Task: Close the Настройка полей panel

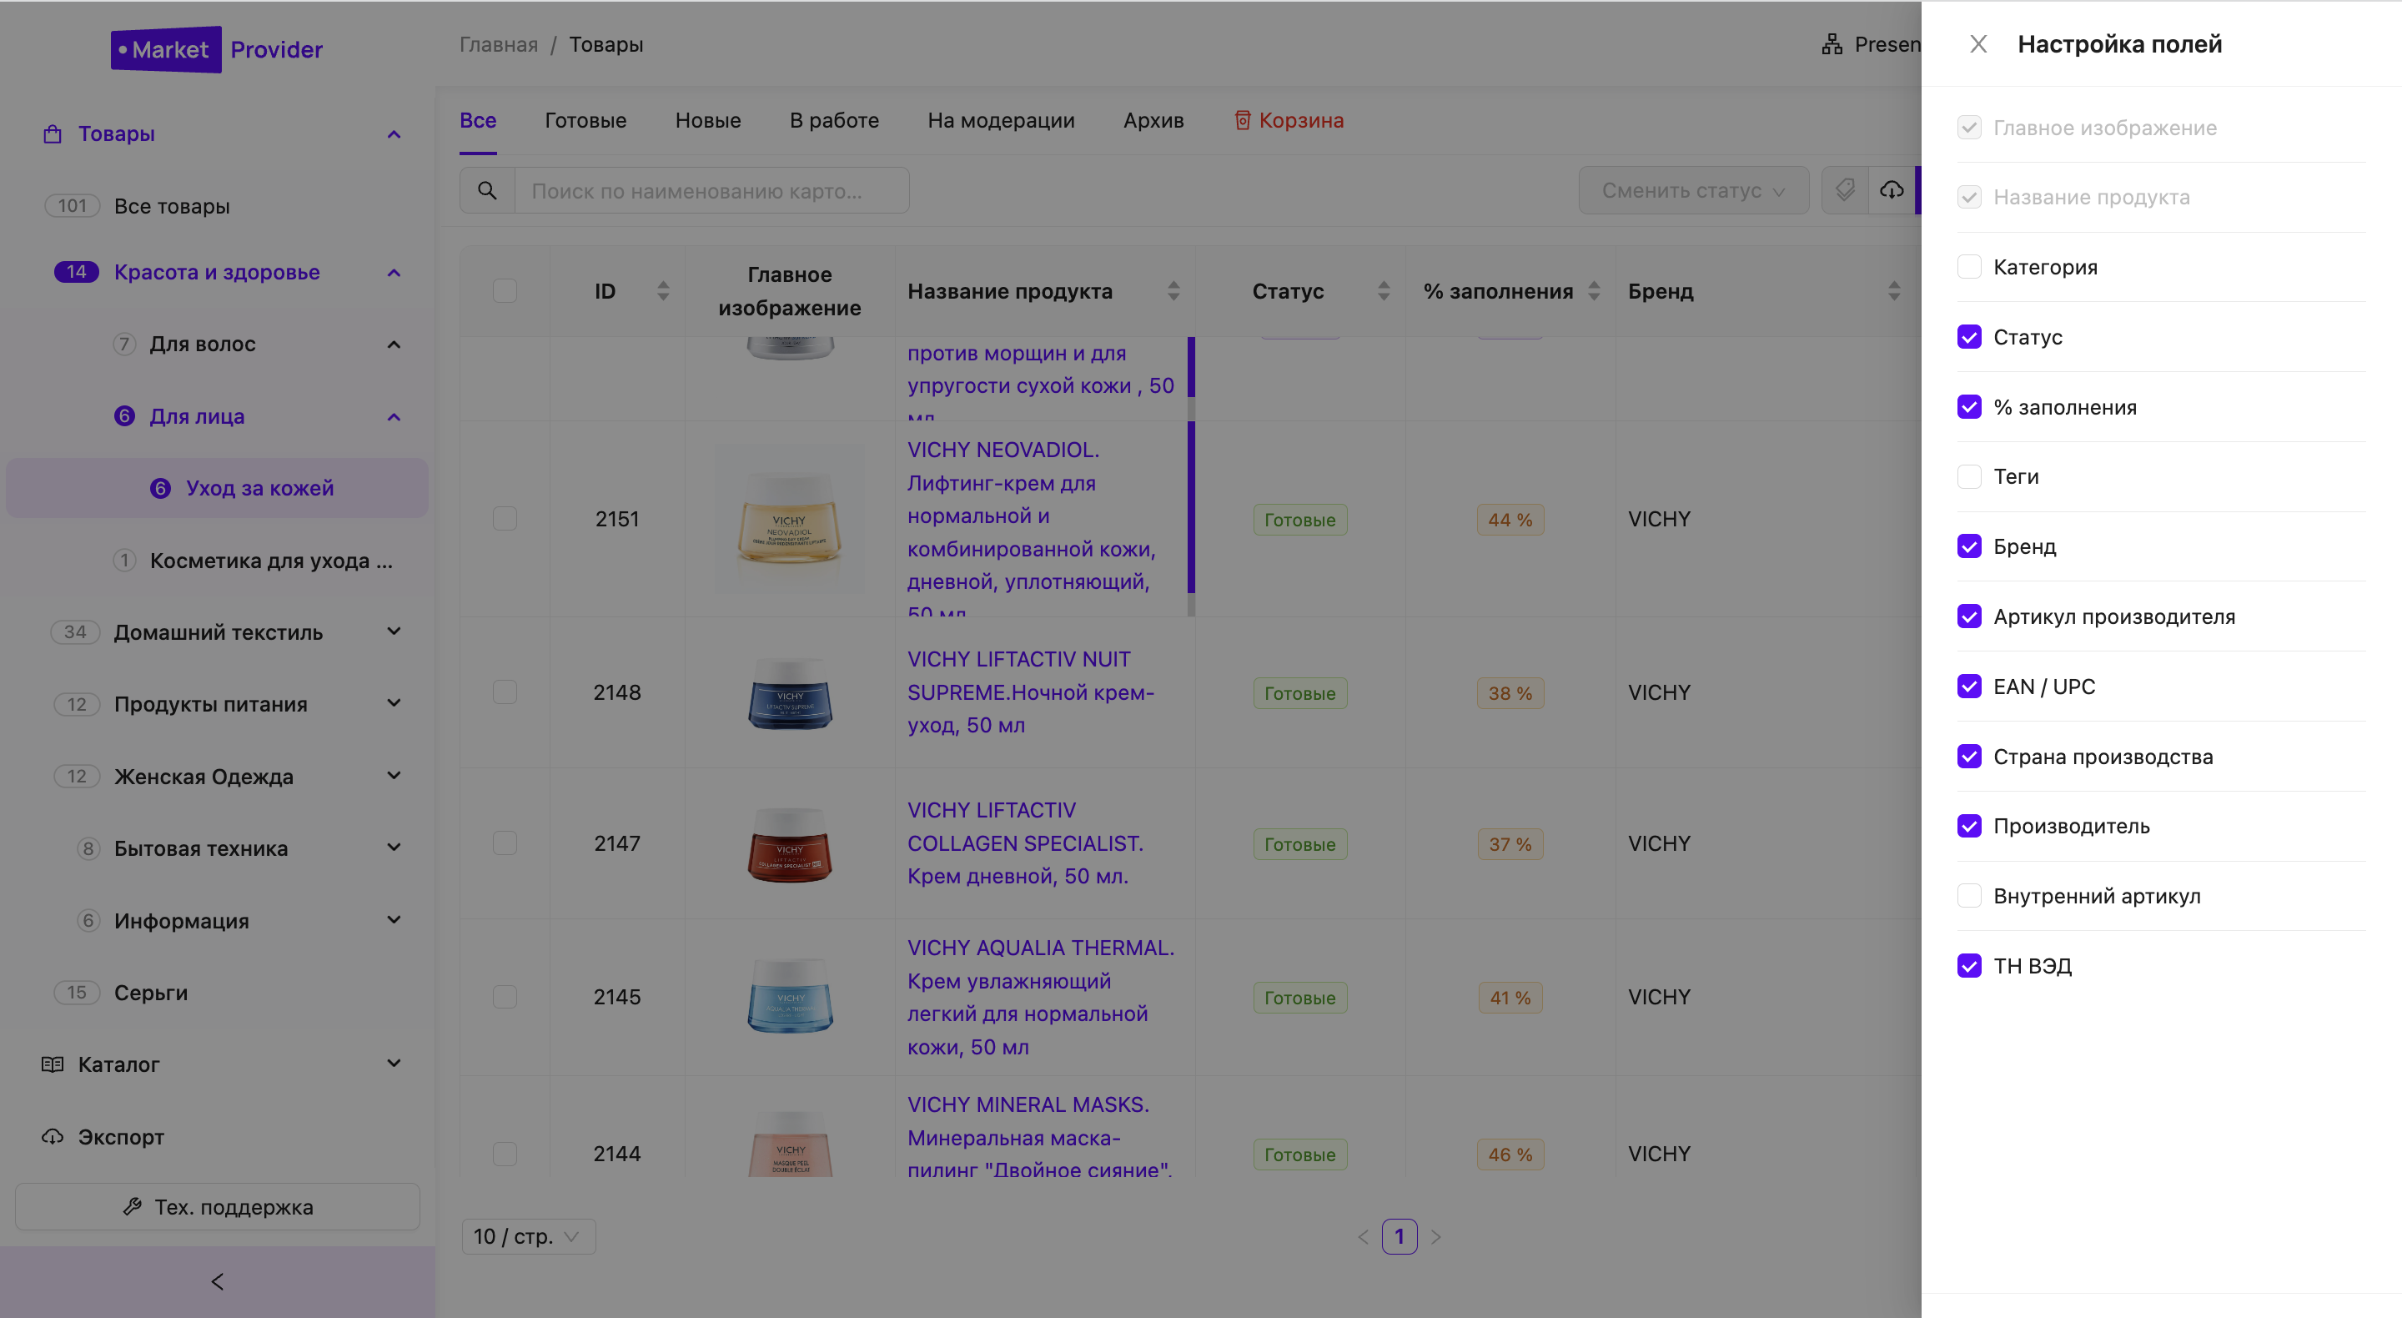Action: [1977, 44]
